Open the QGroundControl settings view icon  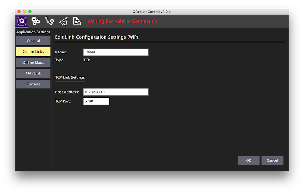click(22, 21)
